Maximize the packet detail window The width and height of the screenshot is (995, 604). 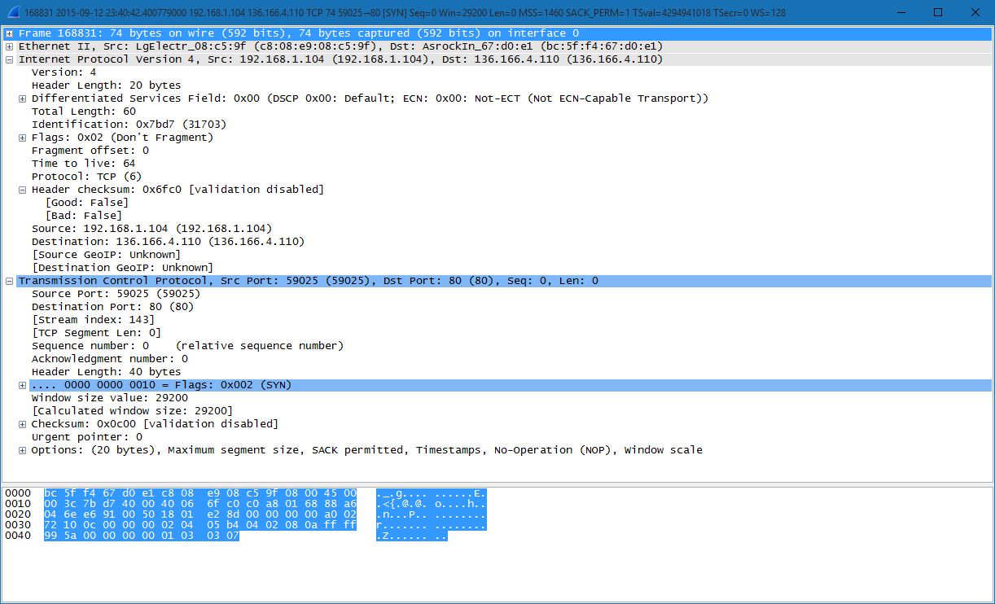(938, 12)
